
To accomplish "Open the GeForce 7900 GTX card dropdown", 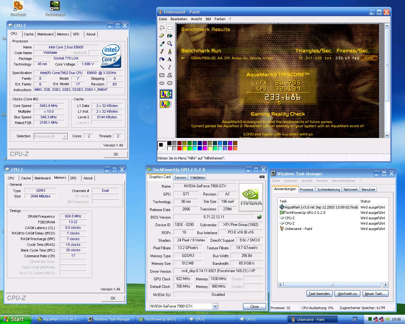I will [x=215, y=306].
